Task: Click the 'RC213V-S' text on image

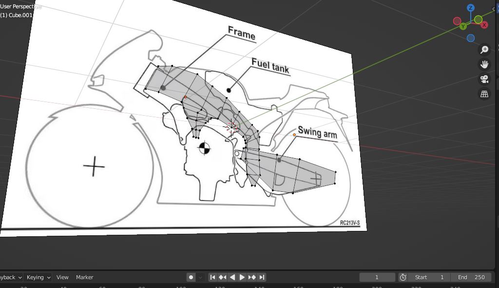Action: point(350,223)
